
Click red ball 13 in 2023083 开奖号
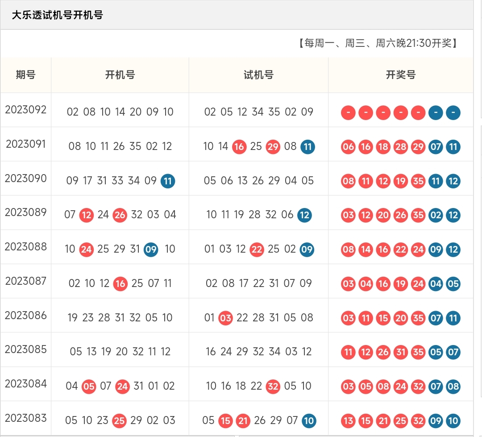(x=348, y=421)
